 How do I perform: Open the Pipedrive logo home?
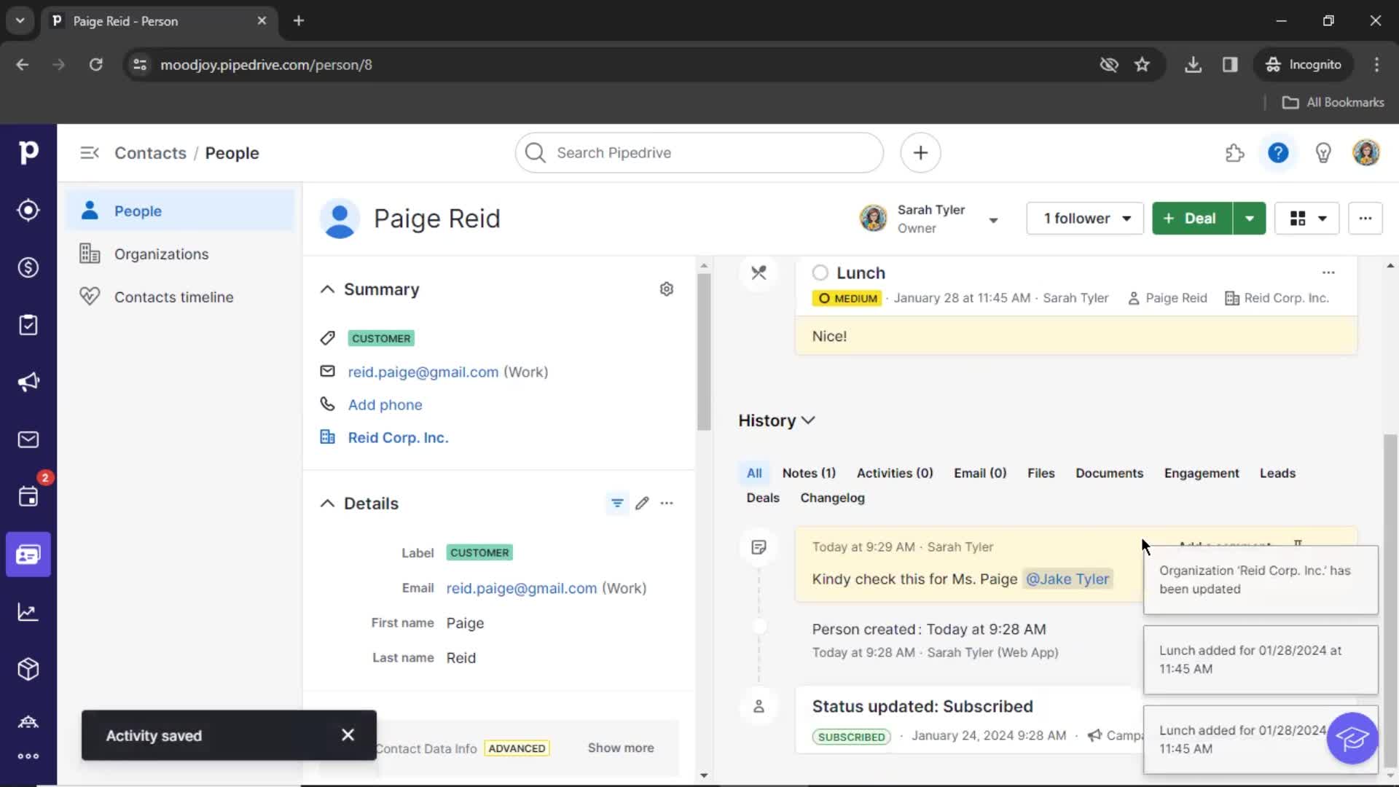coord(28,152)
